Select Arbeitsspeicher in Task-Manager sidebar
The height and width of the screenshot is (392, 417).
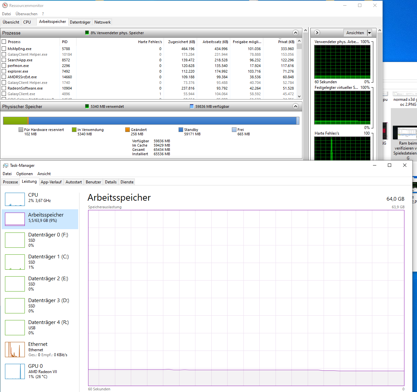[x=40, y=219]
